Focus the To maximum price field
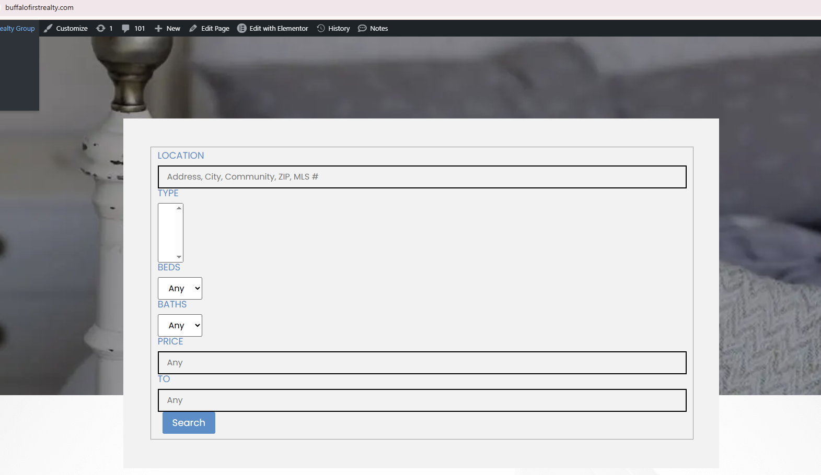 tap(422, 400)
